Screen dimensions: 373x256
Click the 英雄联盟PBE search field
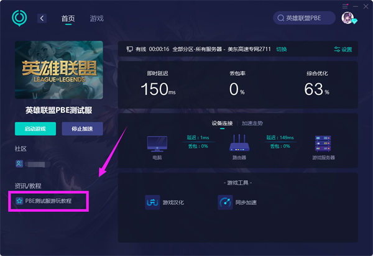pos(304,18)
